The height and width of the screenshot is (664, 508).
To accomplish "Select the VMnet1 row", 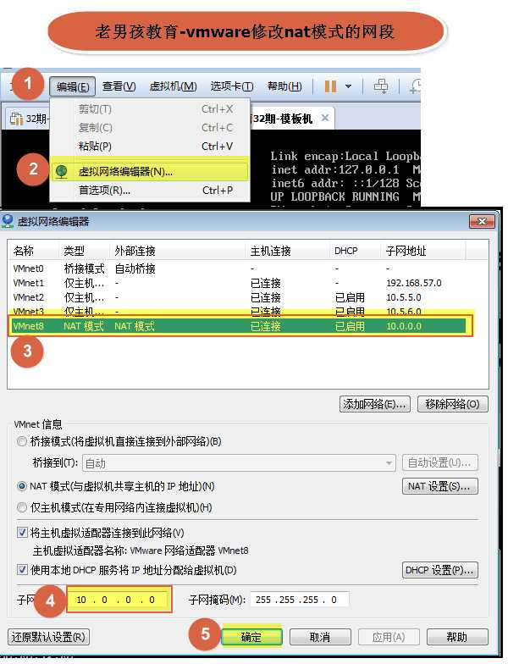I will coord(237,283).
